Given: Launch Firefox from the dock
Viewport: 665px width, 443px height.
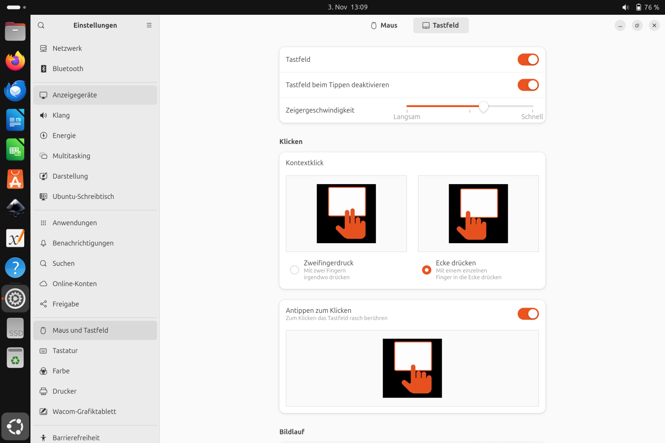Looking at the screenshot, I should [x=15, y=61].
